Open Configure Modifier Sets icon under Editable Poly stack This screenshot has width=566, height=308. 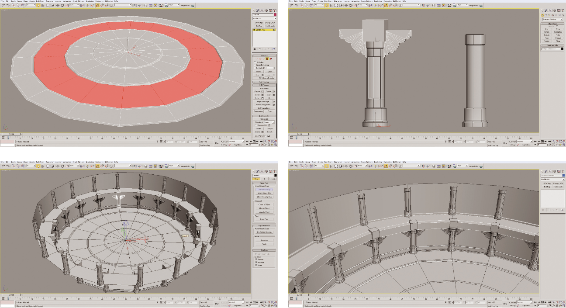[274, 49]
